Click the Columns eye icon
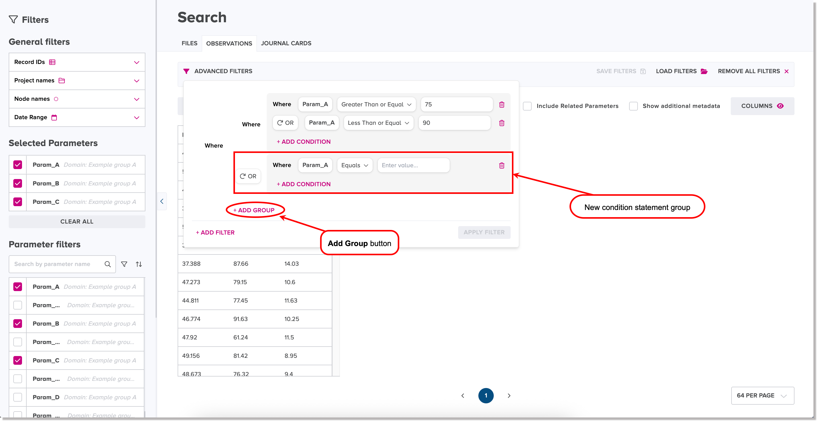The width and height of the screenshot is (817, 421). pyautogui.click(x=781, y=106)
